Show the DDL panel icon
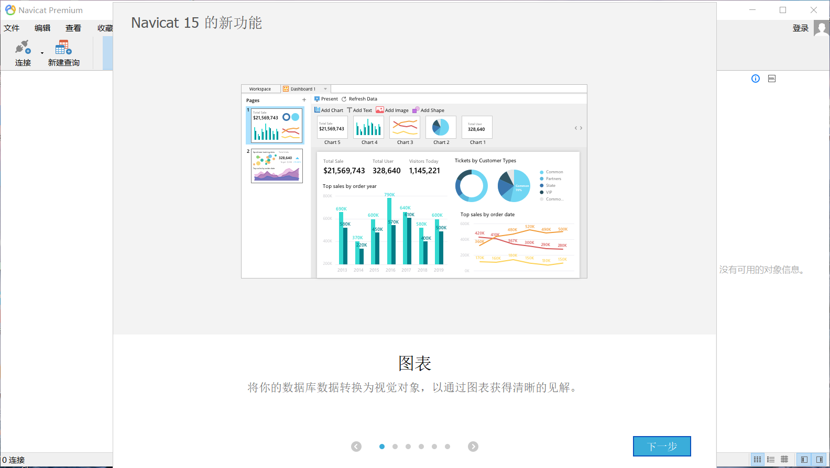This screenshot has height=468, width=830. (x=772, y=79)
